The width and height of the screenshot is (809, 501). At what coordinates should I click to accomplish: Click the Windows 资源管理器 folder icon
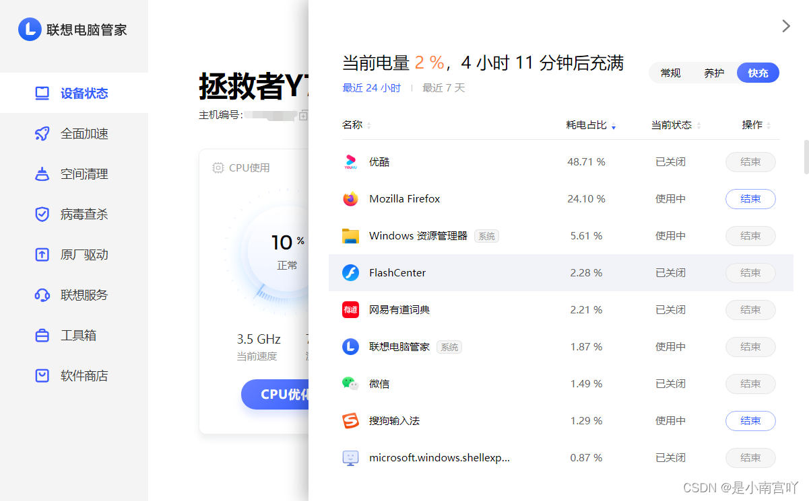pos(350,236)
